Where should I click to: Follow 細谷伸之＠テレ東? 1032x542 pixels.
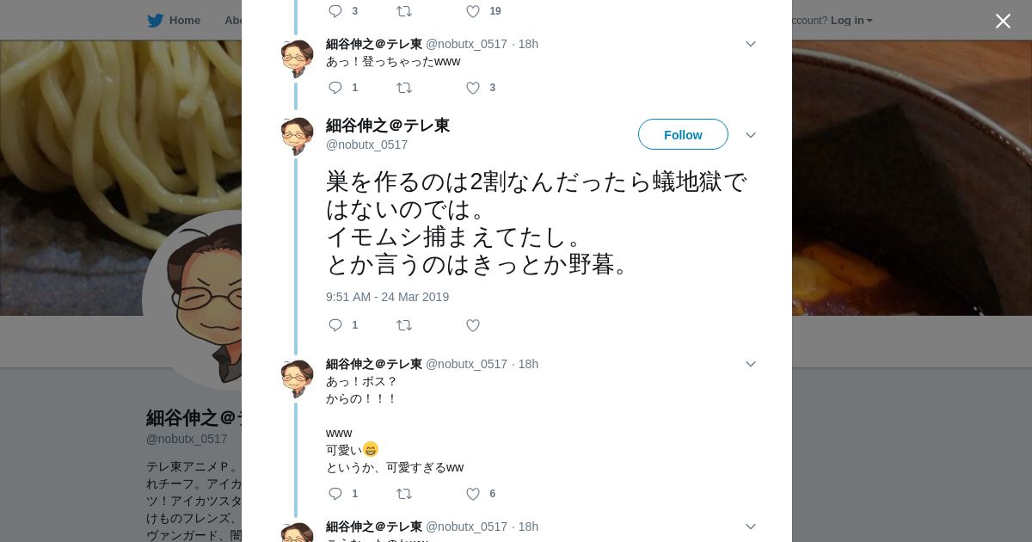[683, 135]
